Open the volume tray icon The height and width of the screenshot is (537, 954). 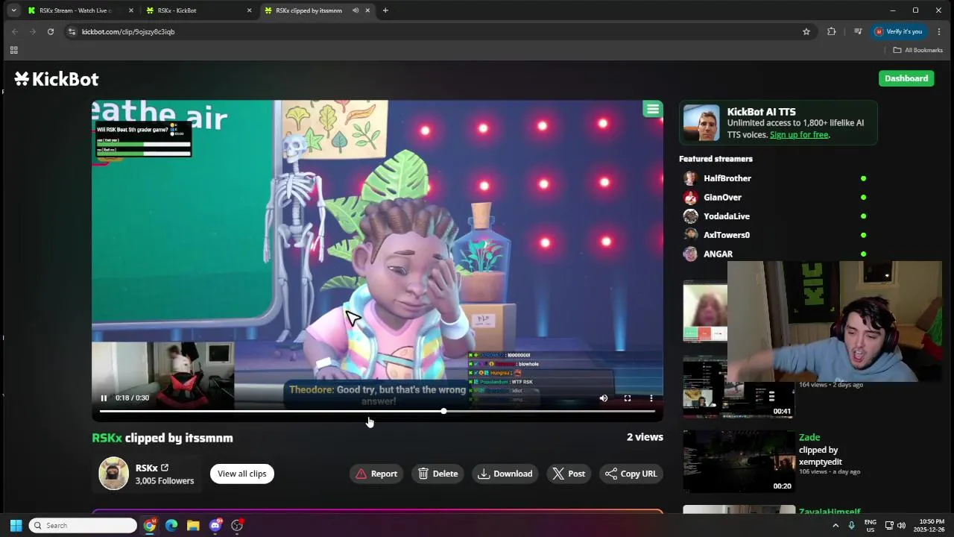click(x=902, y=526)
